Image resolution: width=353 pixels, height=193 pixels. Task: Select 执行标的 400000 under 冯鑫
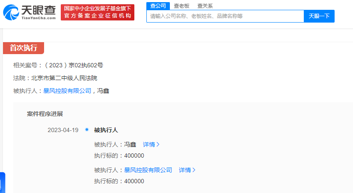(x=119, y=156)
